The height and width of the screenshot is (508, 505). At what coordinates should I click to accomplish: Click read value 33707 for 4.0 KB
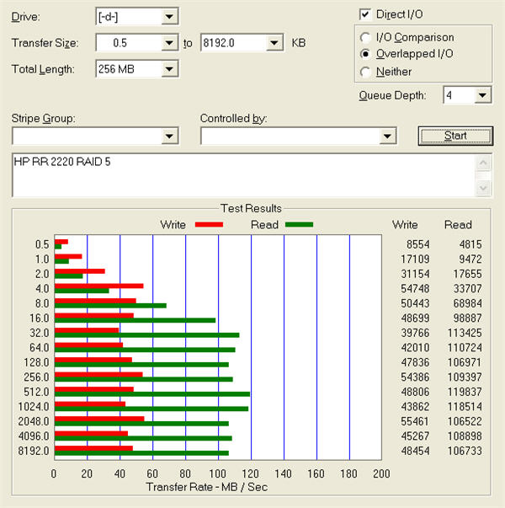(x=467, y=288)
